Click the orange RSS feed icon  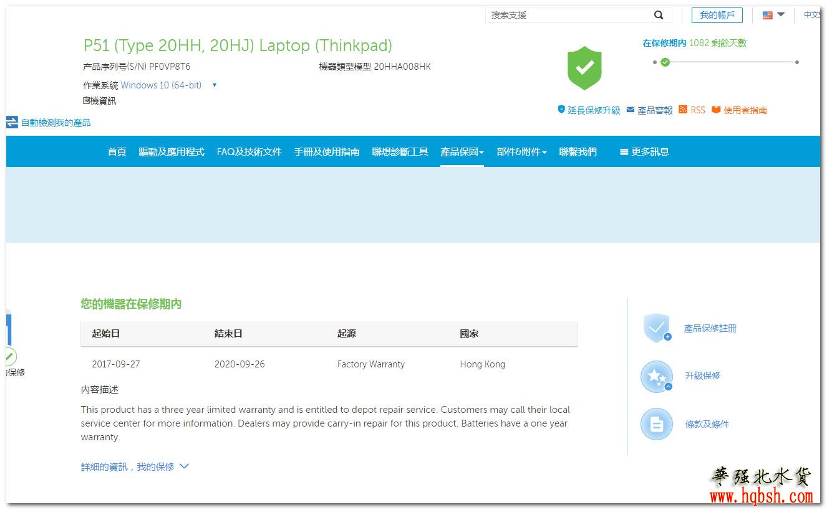coord(683,110)
